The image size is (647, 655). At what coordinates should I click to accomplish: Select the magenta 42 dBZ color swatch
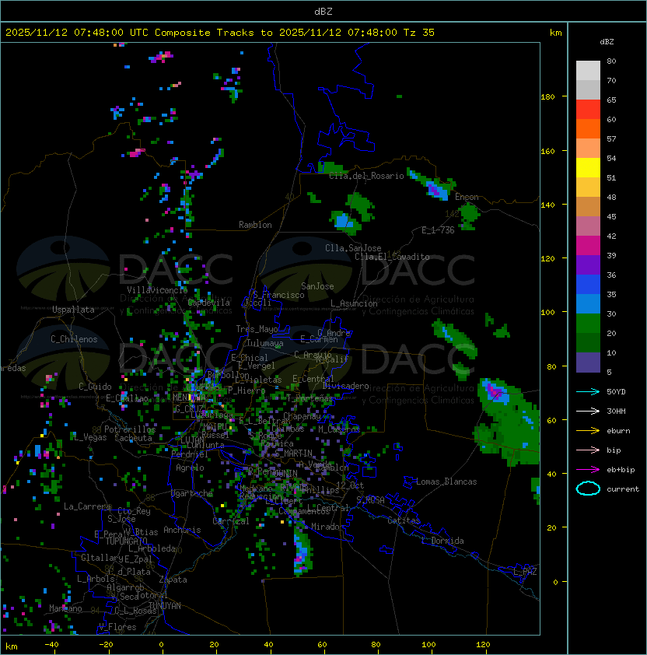[588, 246]
